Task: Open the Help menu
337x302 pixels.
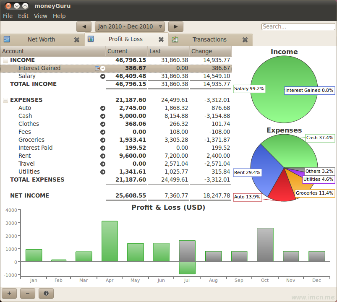Action: (x=59, y=16)
